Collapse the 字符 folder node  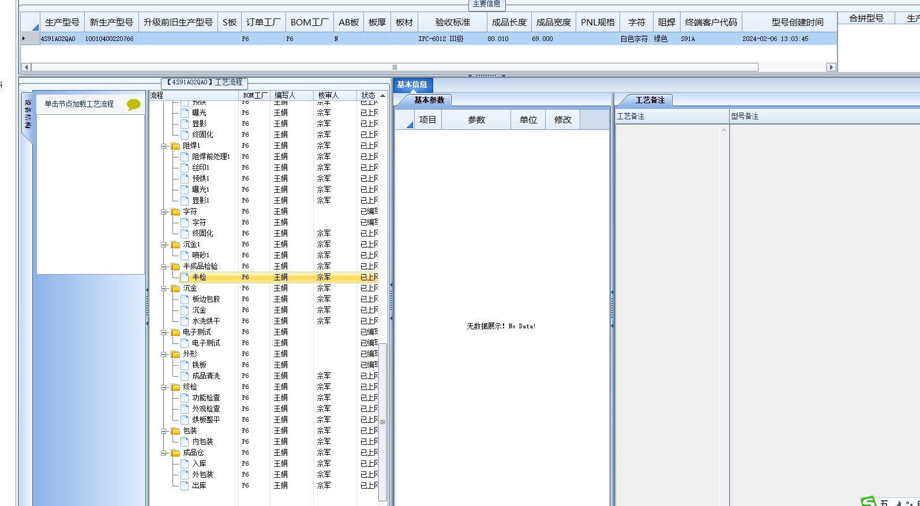pos(164,212)
